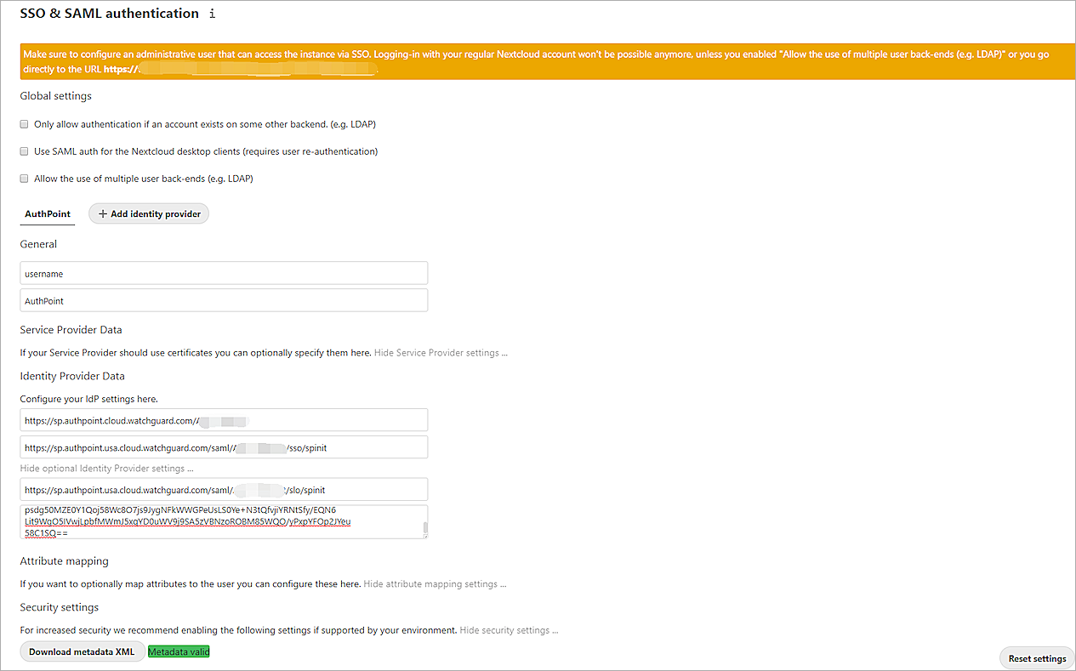Click the plus icon to add identity provider

pos(104,213)
